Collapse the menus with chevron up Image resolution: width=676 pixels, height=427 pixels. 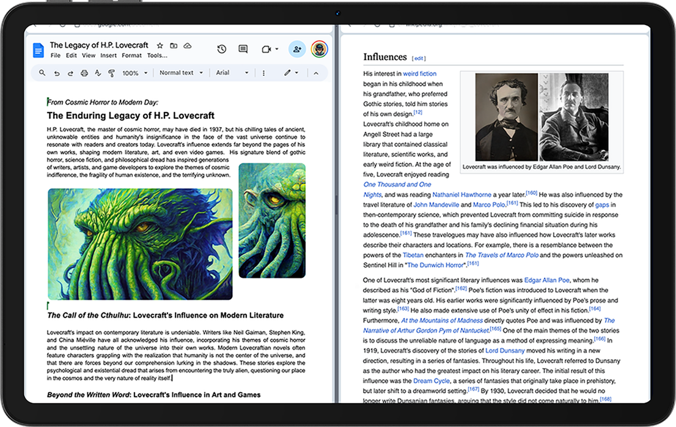point(316,73)
